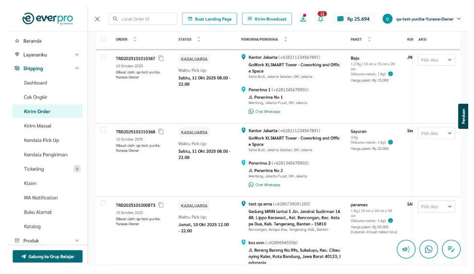
Task: Click the megaphone floating button
Action: (406, 249)
